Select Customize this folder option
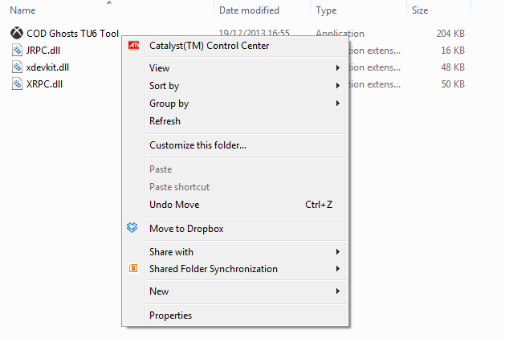This screenshot has height=342, width=505. click(198, 145)
